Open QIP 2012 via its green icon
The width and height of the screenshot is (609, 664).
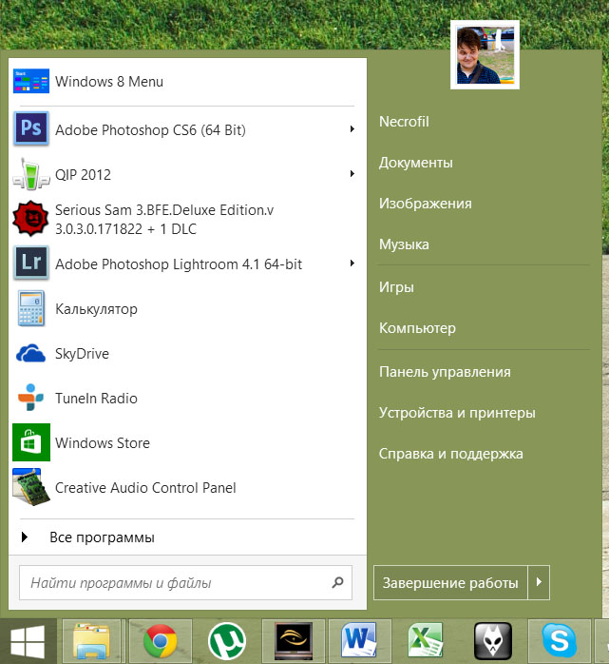(x=30, y=174)
